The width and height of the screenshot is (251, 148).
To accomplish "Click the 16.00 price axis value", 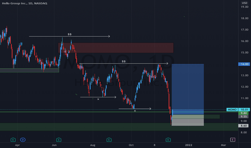I will (x=245, y=41).
